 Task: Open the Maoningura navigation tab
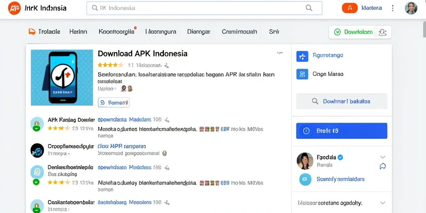(x=161, y=32)
